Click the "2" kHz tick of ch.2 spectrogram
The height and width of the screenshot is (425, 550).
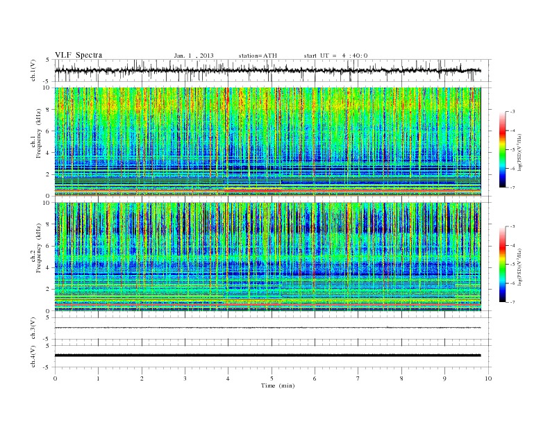(48, 290)
